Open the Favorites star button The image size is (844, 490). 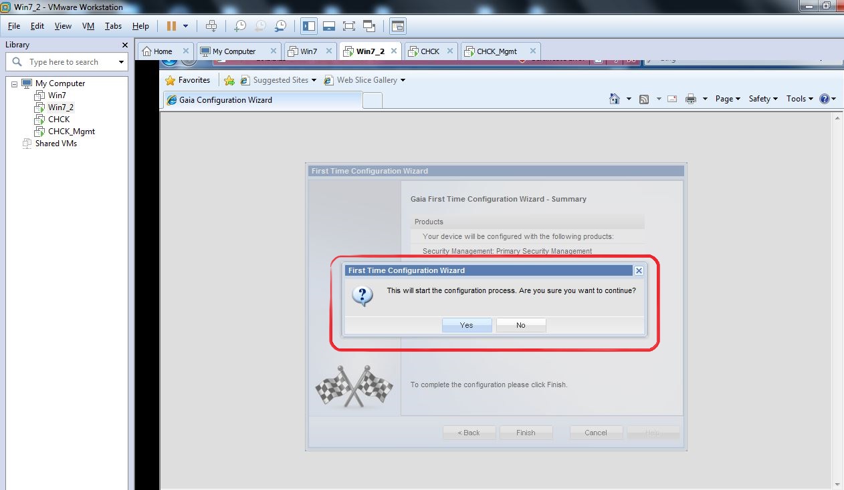click(x=188, y=80)
